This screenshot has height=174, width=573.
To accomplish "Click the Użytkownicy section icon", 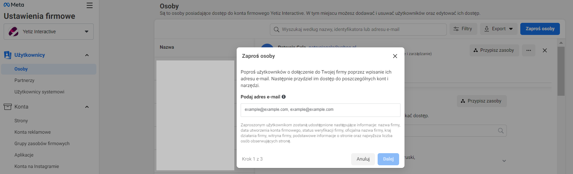I will coord(7,55).
